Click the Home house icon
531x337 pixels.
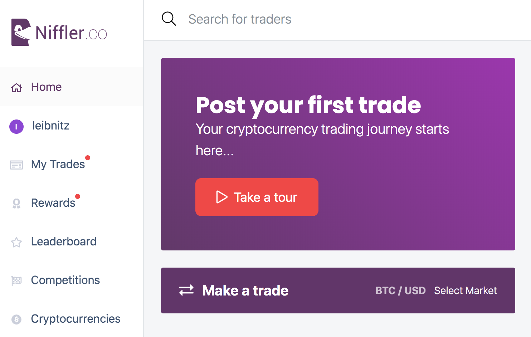point(16,87)
